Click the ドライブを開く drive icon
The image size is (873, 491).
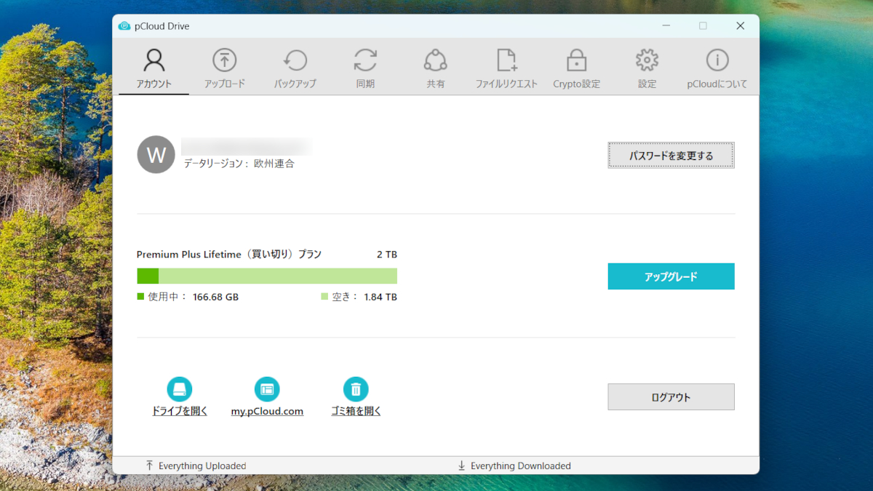(x=180, y=389)
